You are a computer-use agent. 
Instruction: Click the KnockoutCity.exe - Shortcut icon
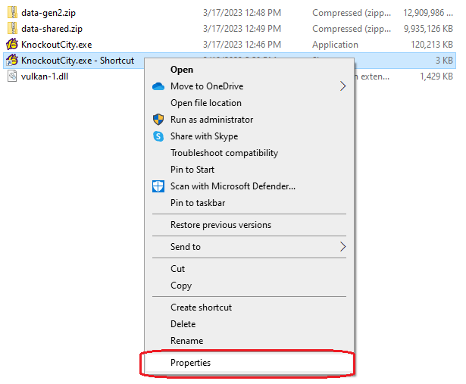pos(12,61)
